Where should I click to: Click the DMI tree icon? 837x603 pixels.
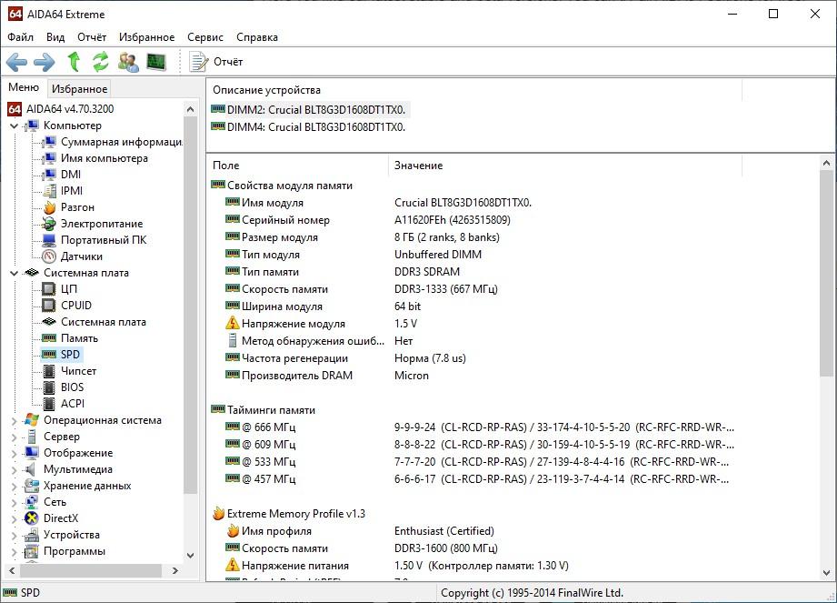tap(49, 175)
